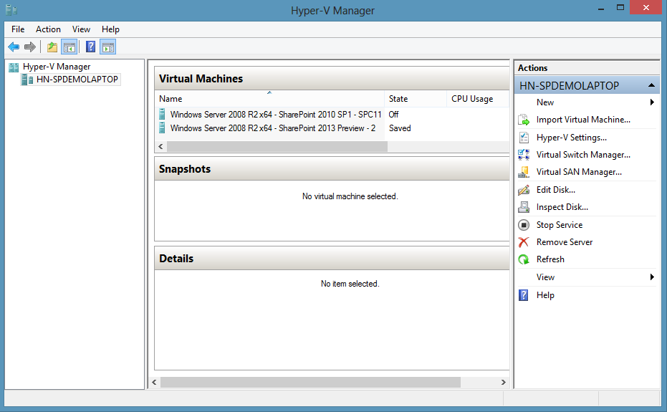The image size is (667, 412).
Task: Click VM list horizontal scrollbar thumb
Action: click(x=277, y=146)
